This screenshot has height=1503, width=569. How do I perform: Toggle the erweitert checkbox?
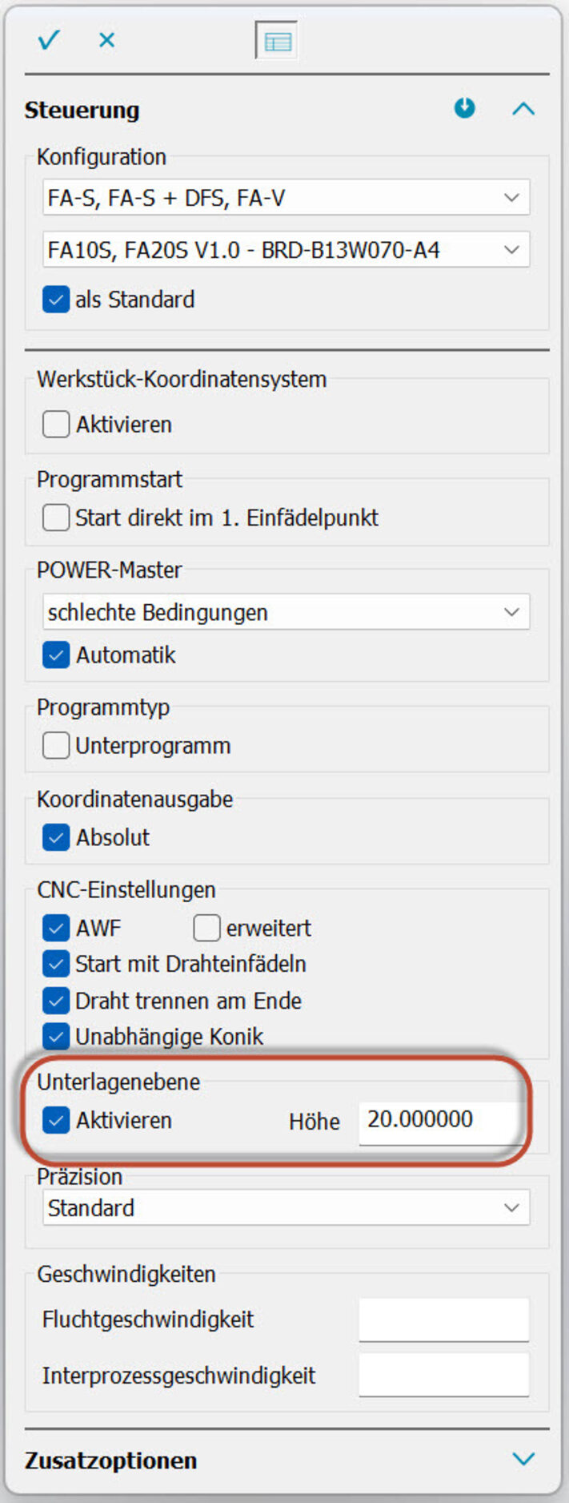[206, 928]
